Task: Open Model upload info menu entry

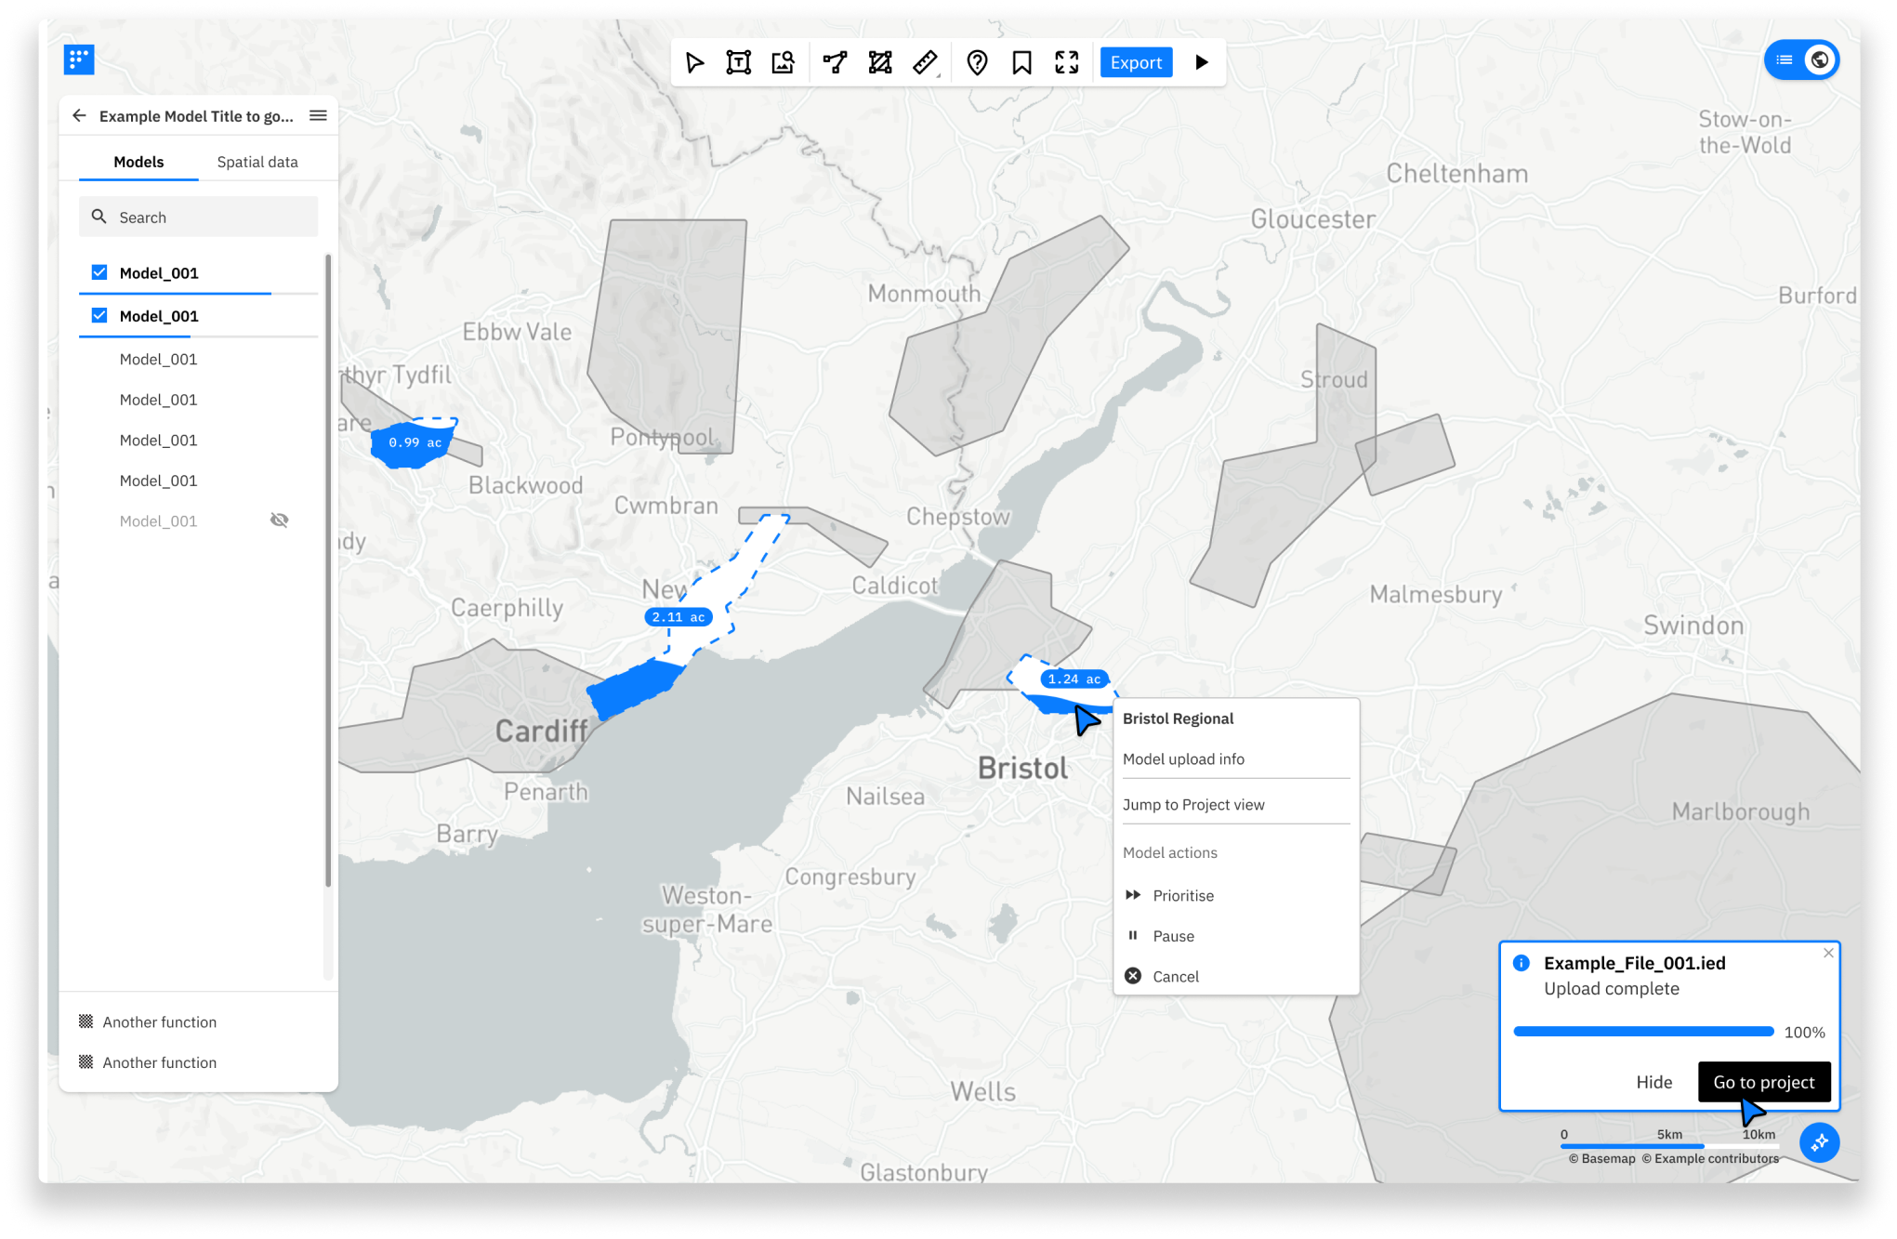Action: click(x=1236, y=758)
